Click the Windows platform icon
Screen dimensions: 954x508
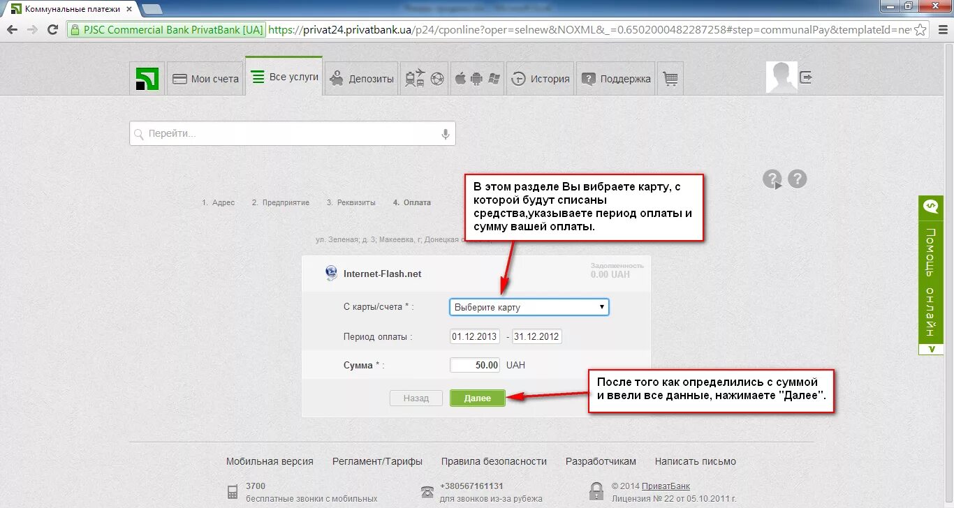pos(494,78)
